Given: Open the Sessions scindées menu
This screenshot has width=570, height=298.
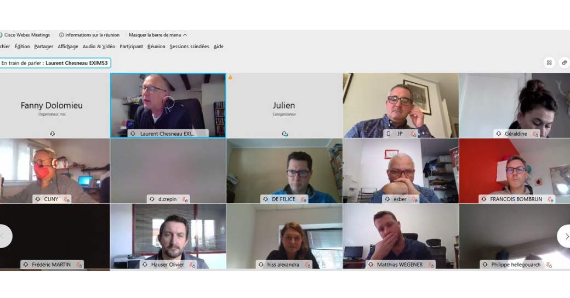Looking at the screenshot, I should 190,47.
